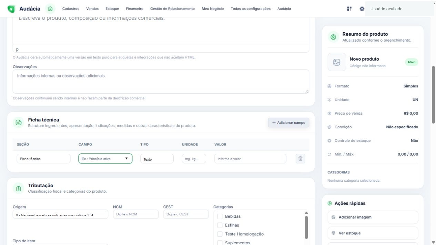Viewport: 436px width, 245px height.
Task: Check the Bebidas category checkbox
Action: pos(220,216)
